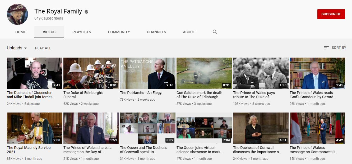Click '849K subscribers' text
352x164 pixels.
(49, 18)
